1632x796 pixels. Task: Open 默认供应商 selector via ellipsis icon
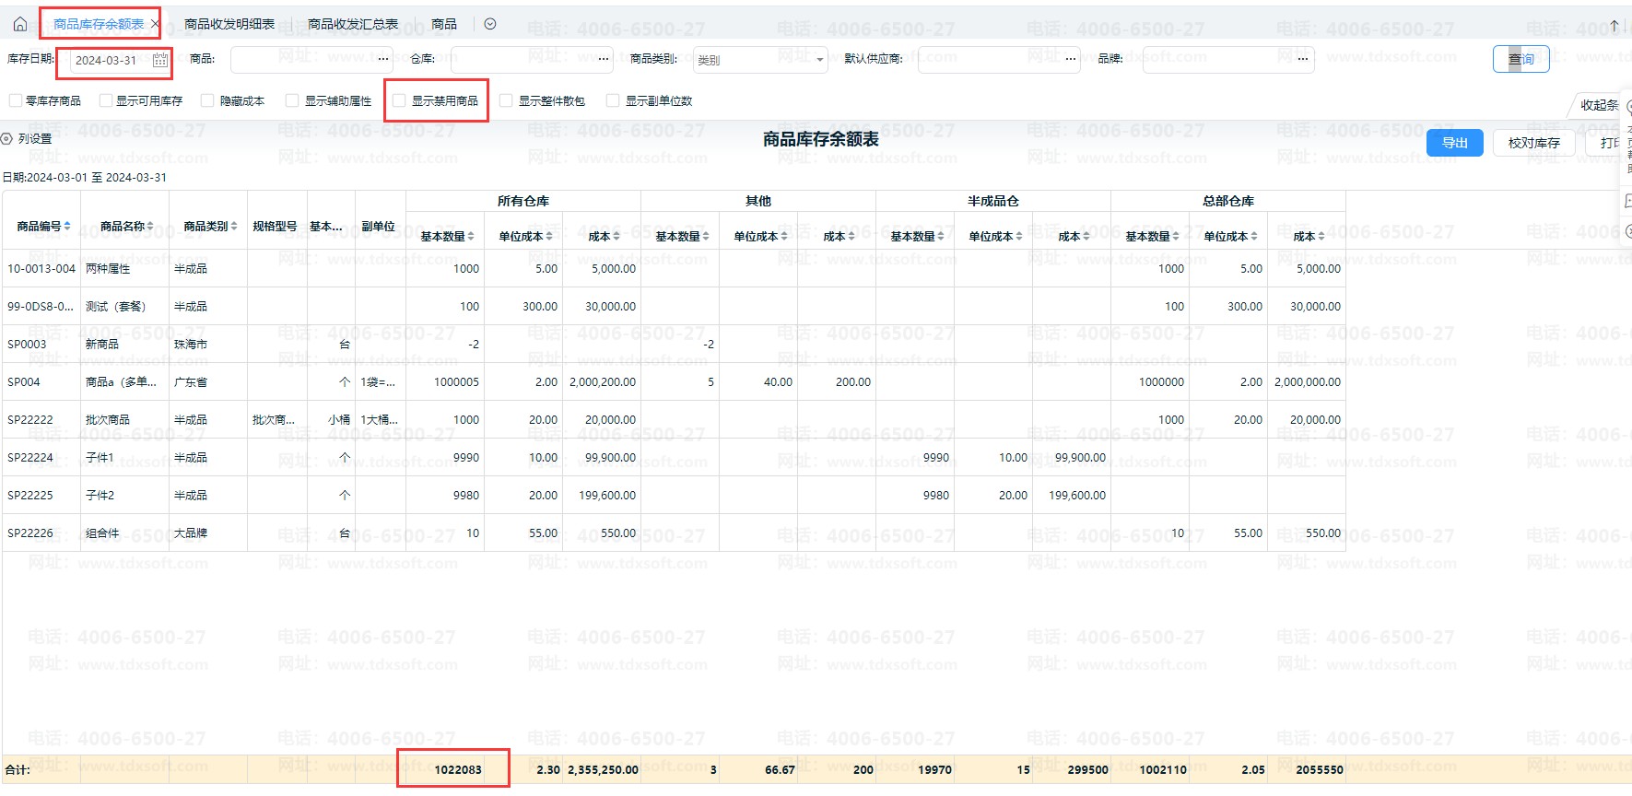click(x=1070, y=59)
